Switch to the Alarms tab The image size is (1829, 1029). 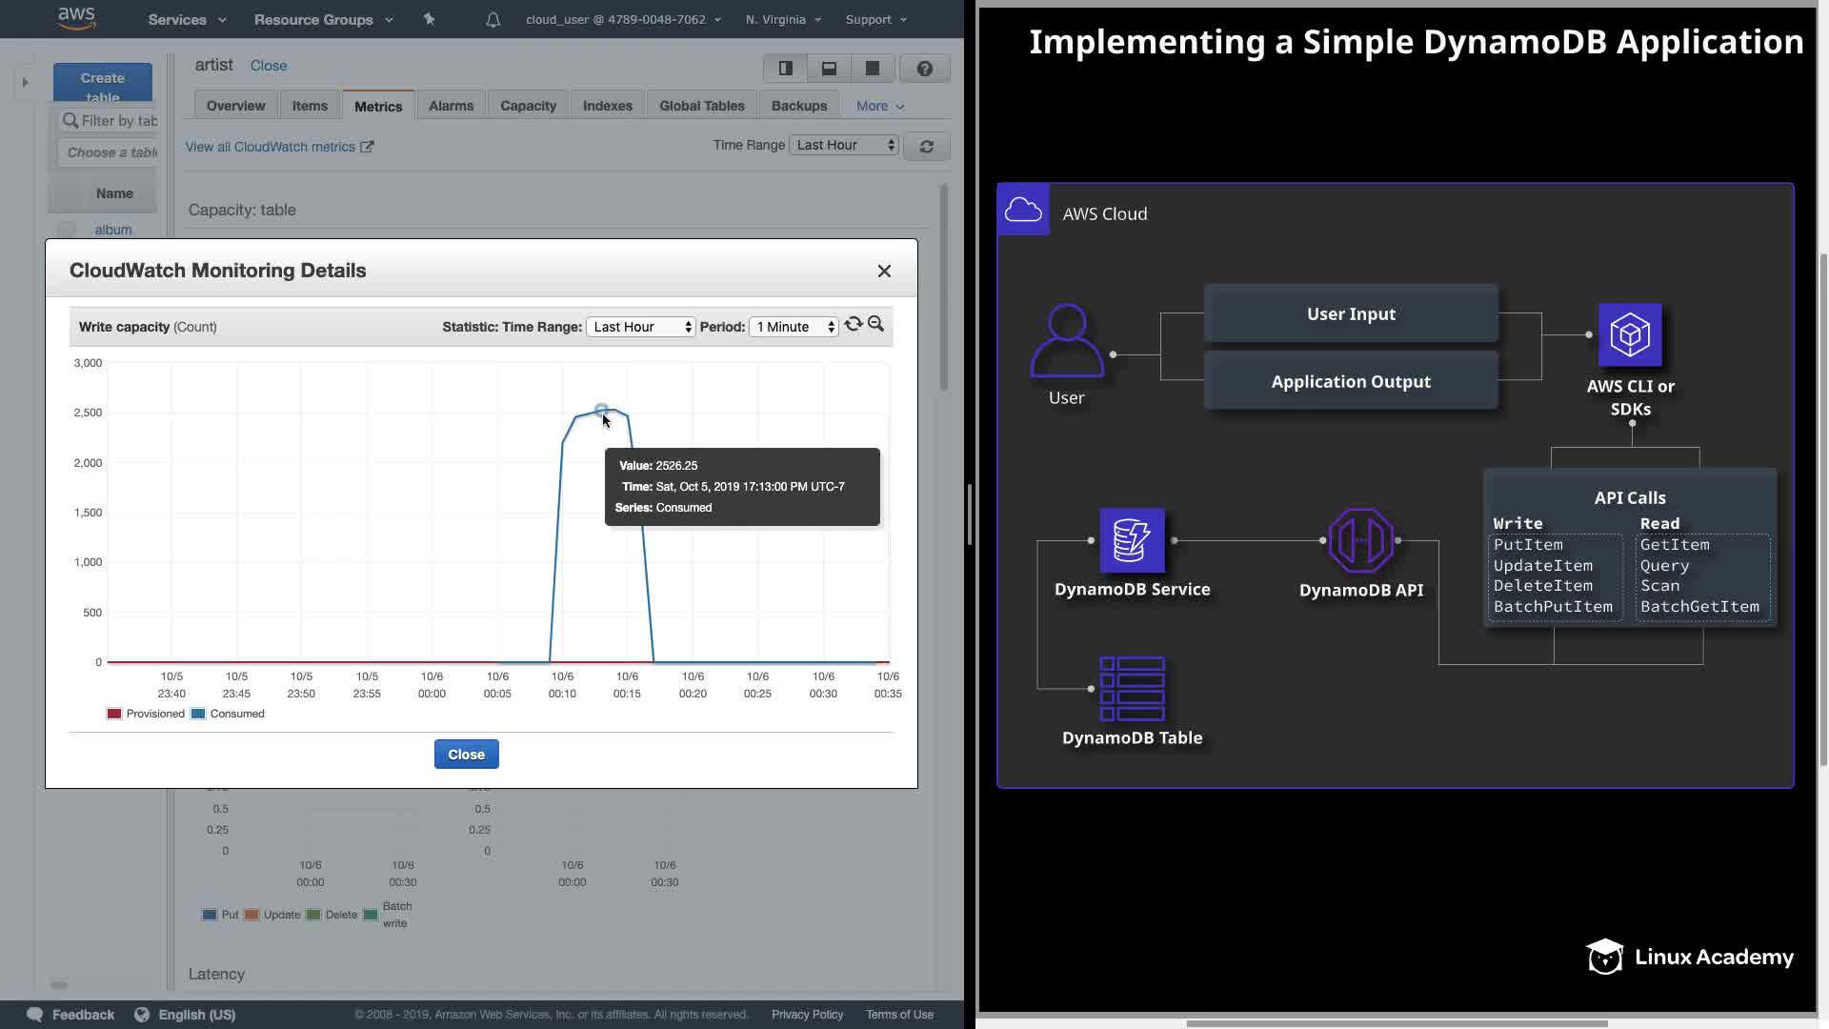[451, 106]
